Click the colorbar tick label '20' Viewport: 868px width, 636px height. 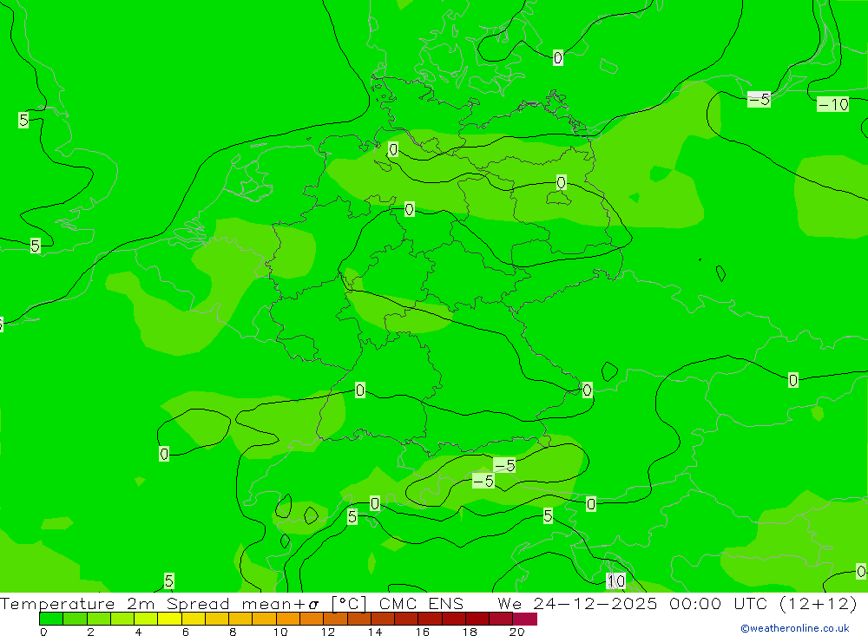click(517, 632)
